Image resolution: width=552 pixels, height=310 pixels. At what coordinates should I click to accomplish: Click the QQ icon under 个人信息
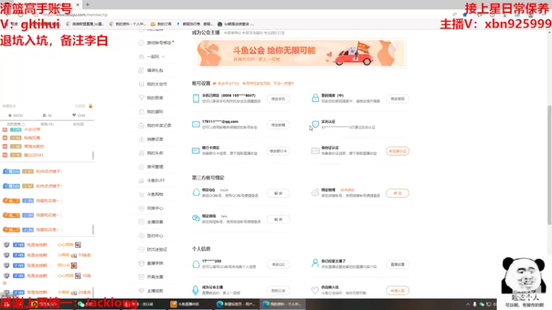pos(196,265)
